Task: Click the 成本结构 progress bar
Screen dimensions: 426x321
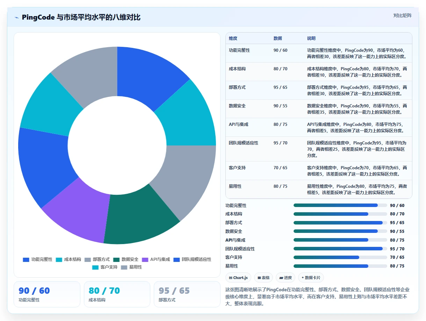Action: [x=340, y=214]
